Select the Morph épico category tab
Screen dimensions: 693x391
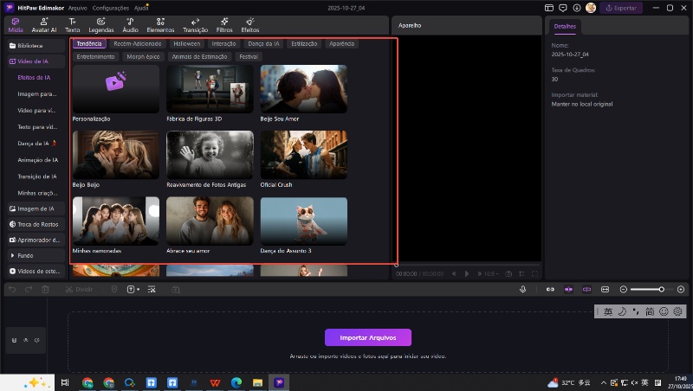click(x=143, y=56)
